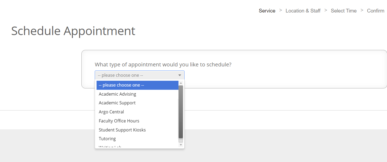Go to the Confirm step
387x162 pixels.
tap(376, 11)
